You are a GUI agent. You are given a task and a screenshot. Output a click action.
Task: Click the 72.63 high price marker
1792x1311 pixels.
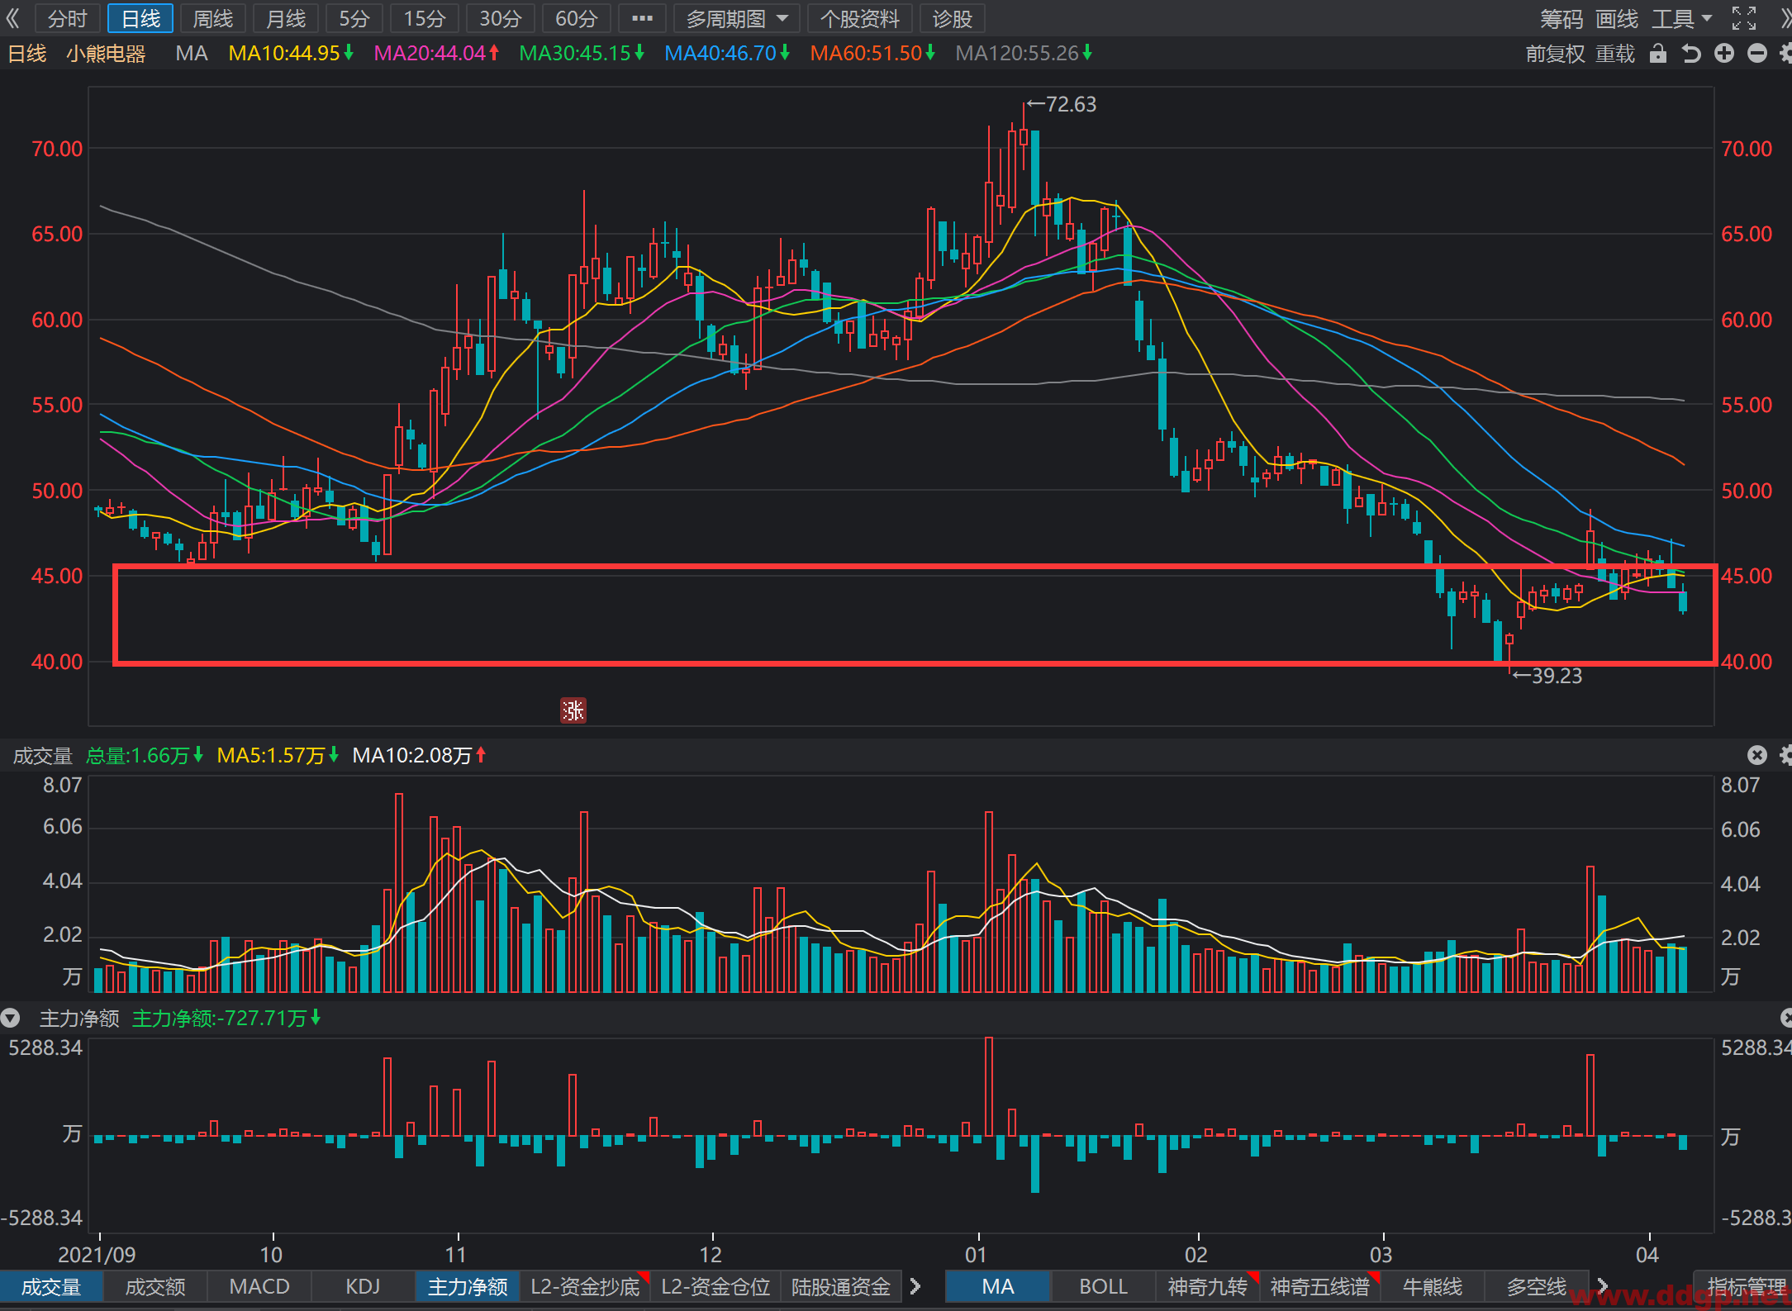pyautogui.click(x=1062, y=104)
